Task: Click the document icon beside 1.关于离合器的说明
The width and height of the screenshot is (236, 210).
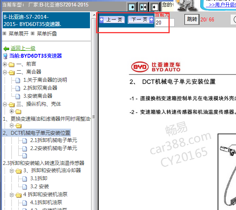Action: coord(18,80)
